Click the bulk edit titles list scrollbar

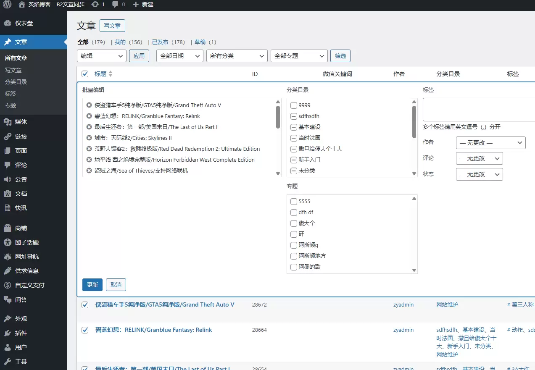[x=278, y=117]
